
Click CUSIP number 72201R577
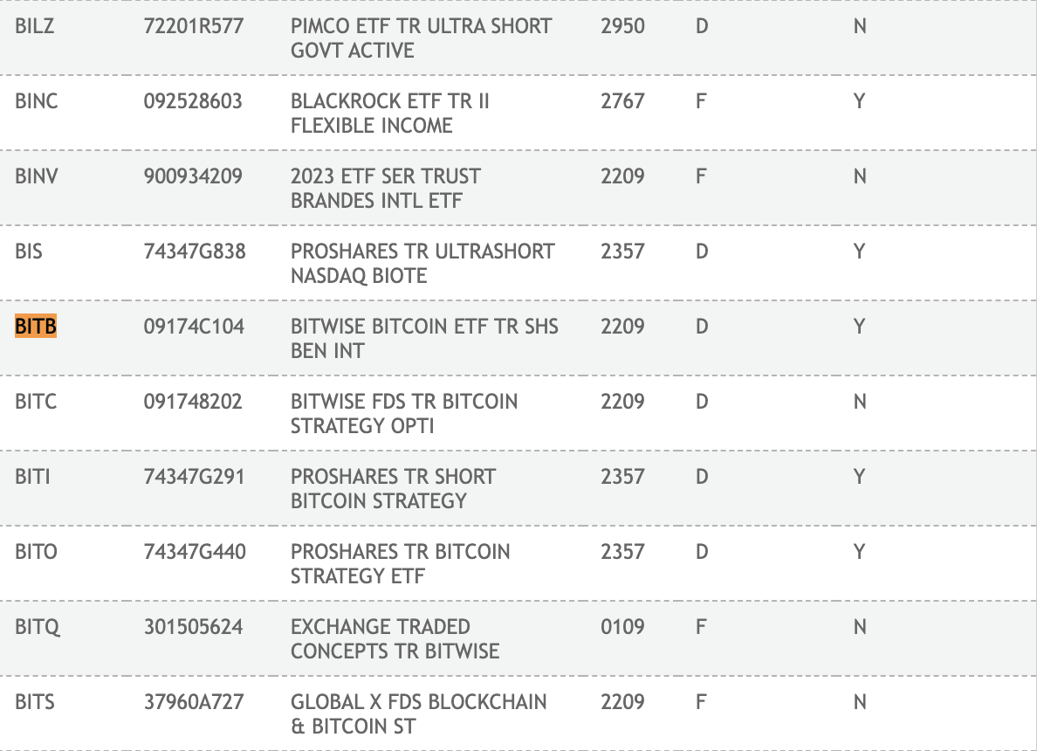194,26
